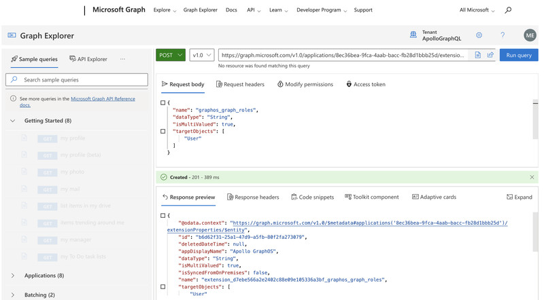Open the Toolkit component tab

371,197
